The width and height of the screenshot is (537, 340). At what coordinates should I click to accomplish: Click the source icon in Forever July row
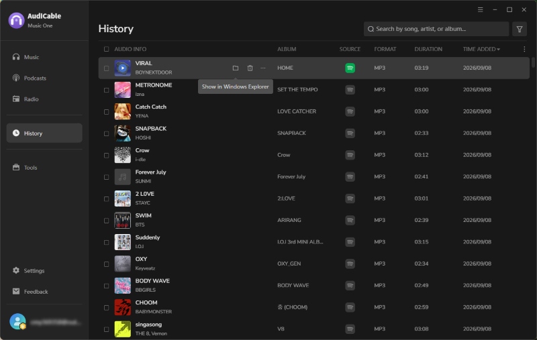pos(350,177)
